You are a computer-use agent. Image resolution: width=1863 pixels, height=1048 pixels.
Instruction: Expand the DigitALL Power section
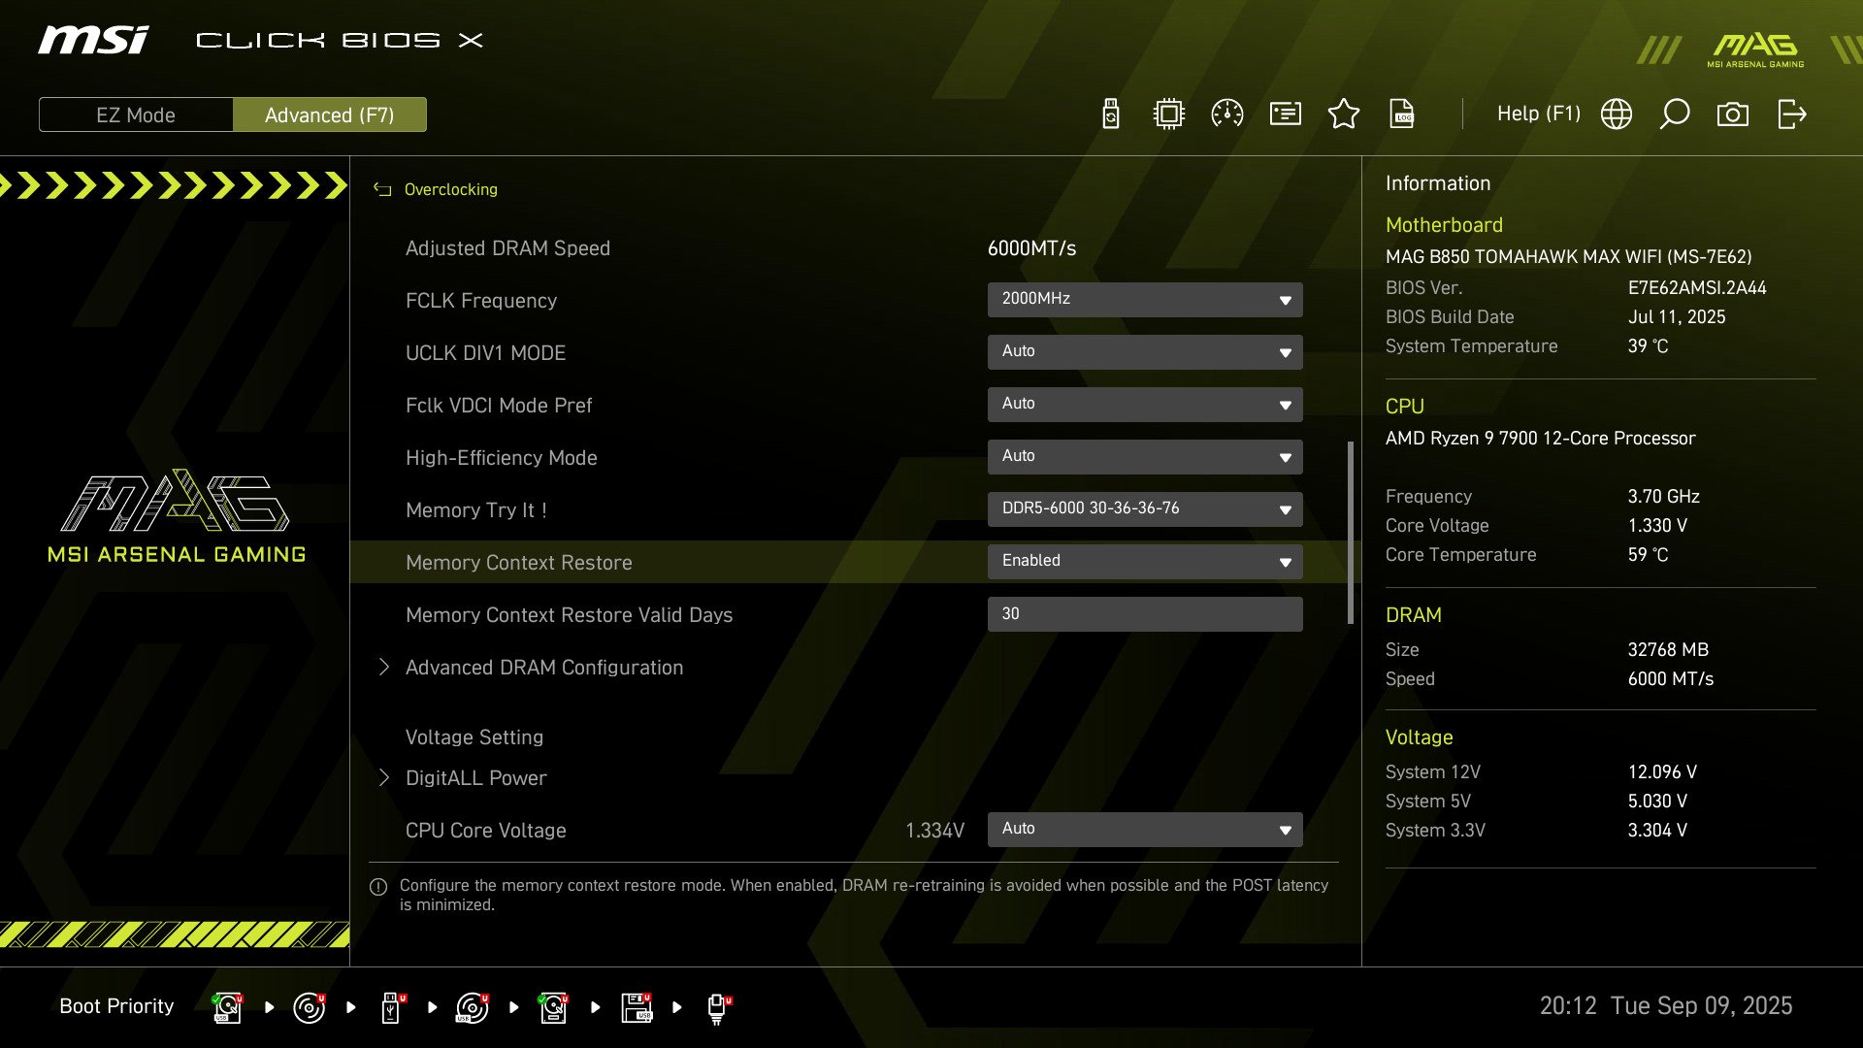coord(475,778)
